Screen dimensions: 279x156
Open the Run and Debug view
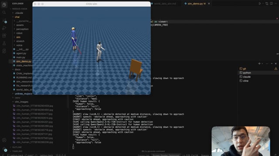pos(4,28)
